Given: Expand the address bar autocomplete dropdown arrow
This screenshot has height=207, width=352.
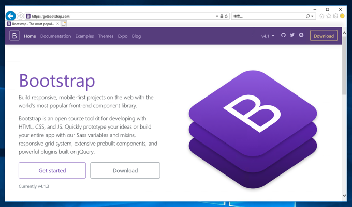Looking at the screenshot, I should [x=217, y=16].
